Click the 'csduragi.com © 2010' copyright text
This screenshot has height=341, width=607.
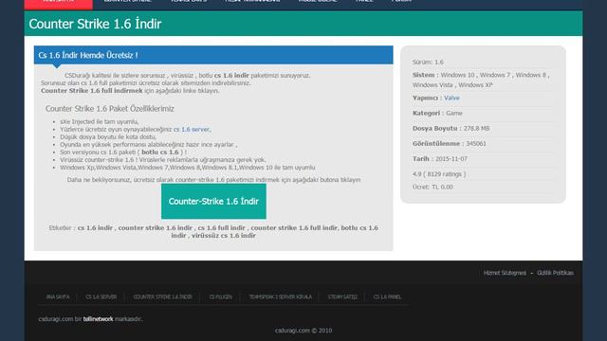point(303,331)
